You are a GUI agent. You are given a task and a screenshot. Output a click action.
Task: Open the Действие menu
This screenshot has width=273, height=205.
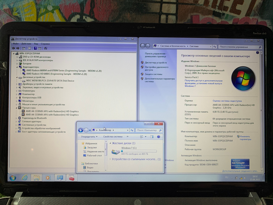point(26,43)
